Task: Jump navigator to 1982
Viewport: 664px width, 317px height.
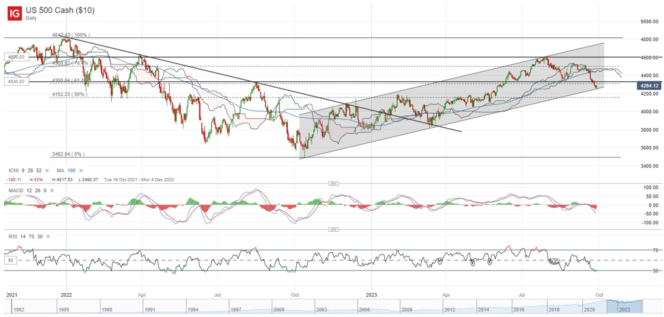Action: 20,309
